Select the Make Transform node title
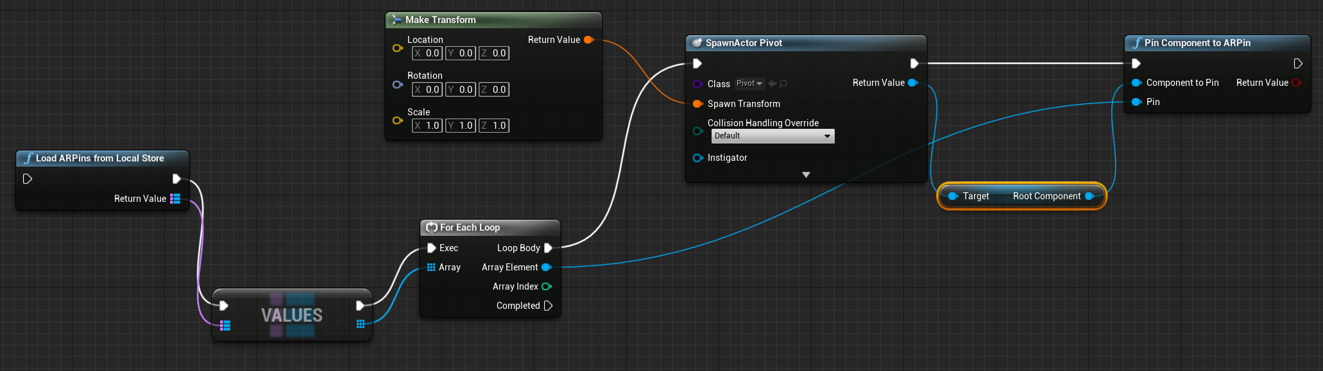The image size is (1323, 371). tap(440, 20)
